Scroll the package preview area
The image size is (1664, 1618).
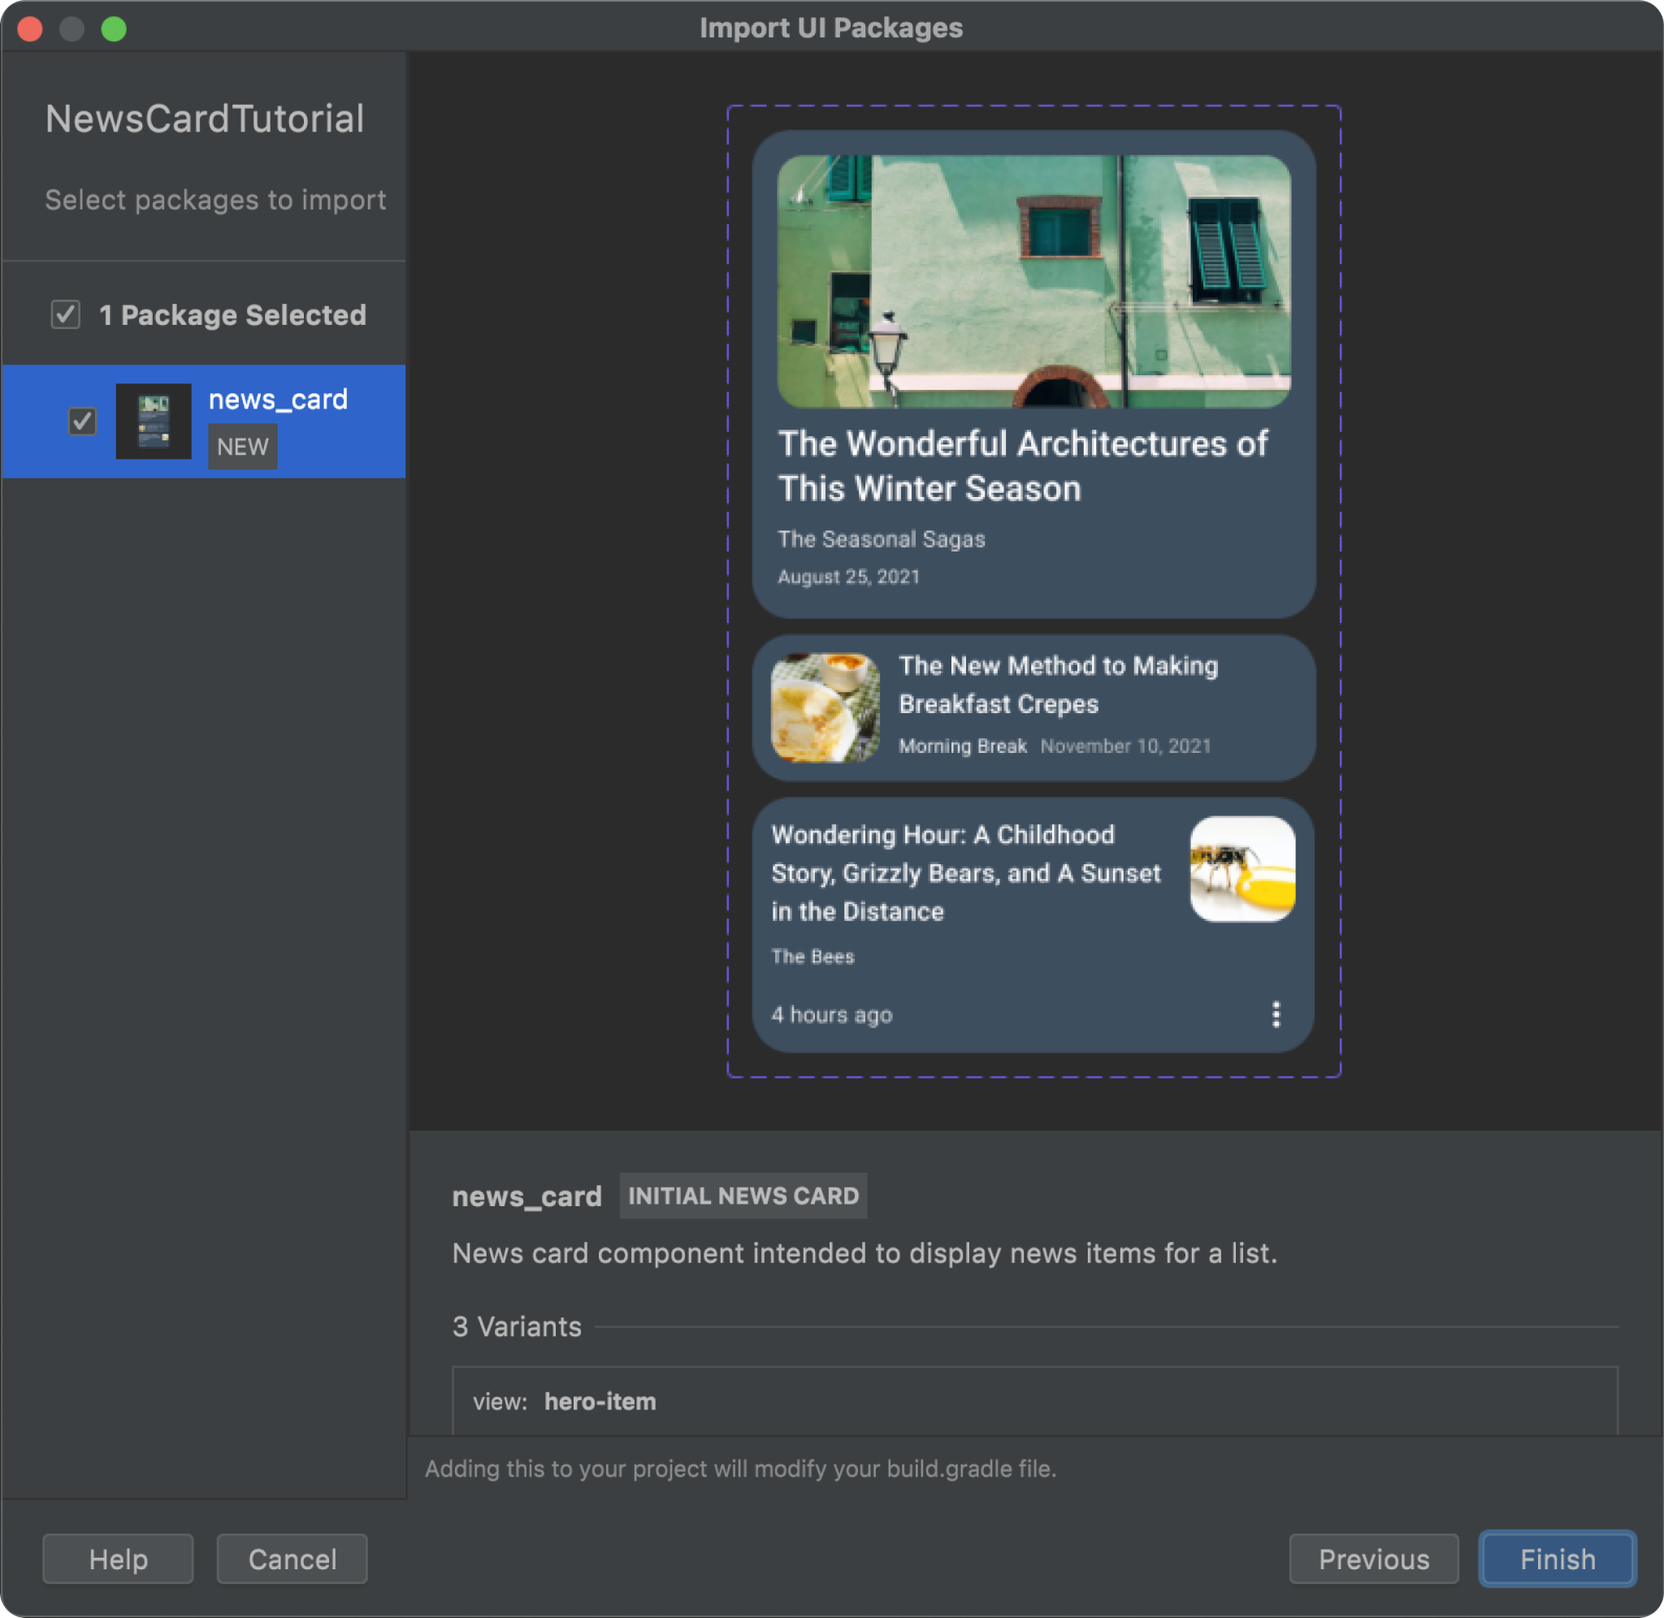[x=1031, y=595]
